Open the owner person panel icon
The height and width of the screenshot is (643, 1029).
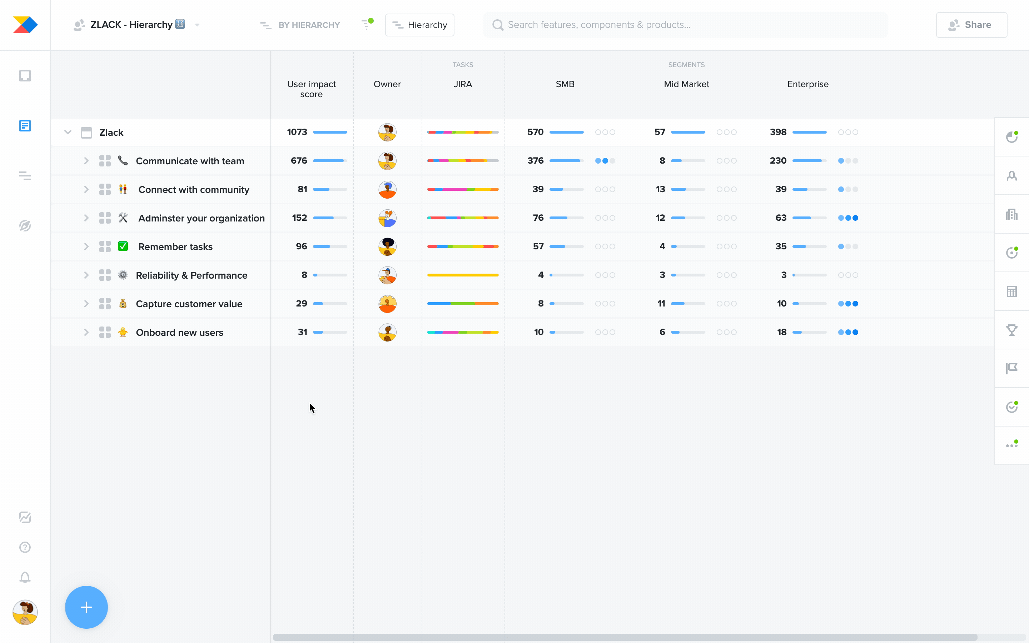pyautogui.click(x=1011, y=176)
